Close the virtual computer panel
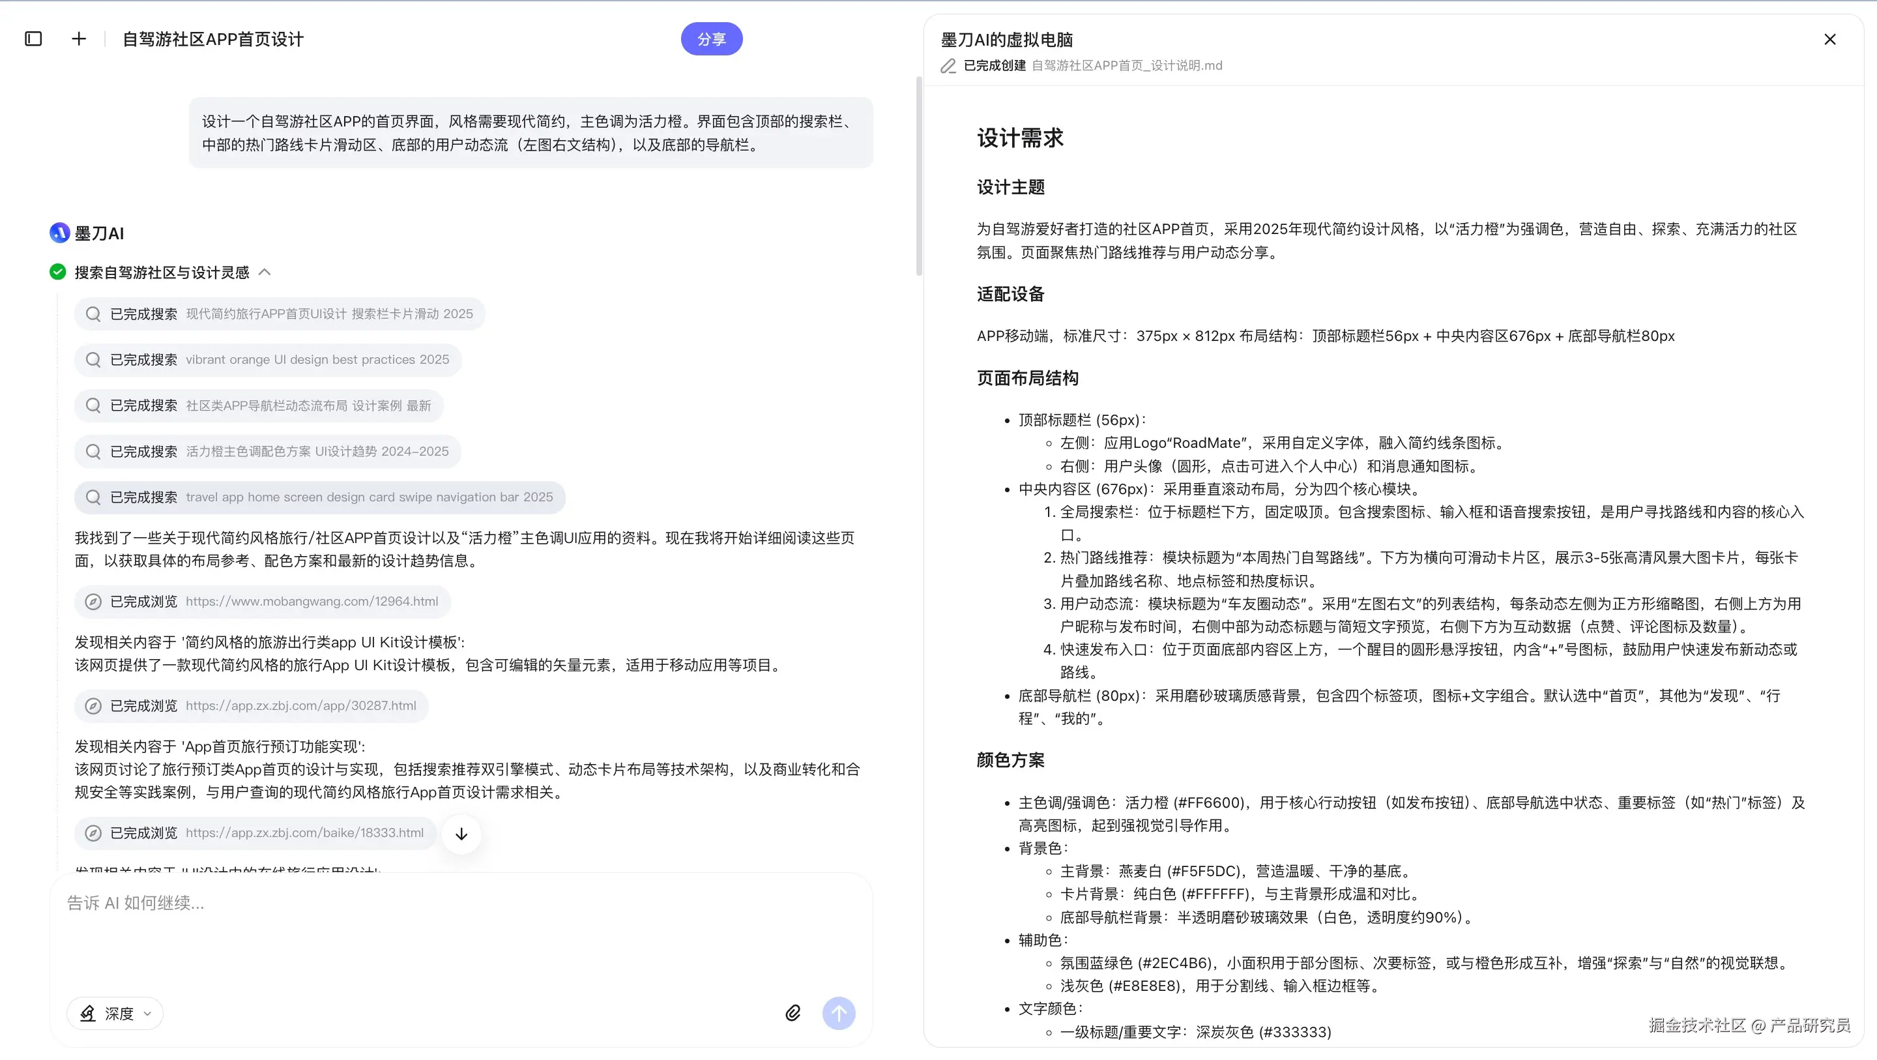 [1829, 39]
